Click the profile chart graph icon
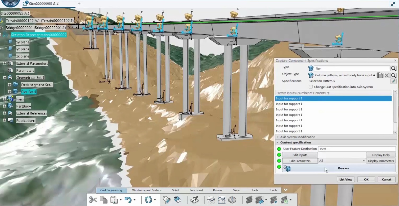 coord(222,200)
